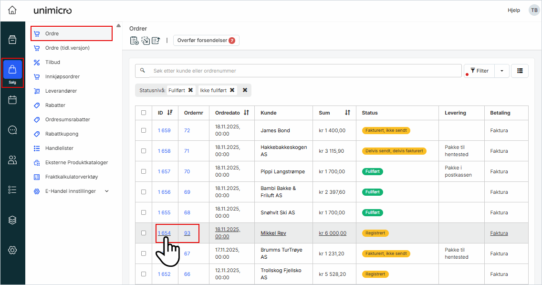
Task: Toggle the list view icon beside Filter
Action: (x=520, y=71)
